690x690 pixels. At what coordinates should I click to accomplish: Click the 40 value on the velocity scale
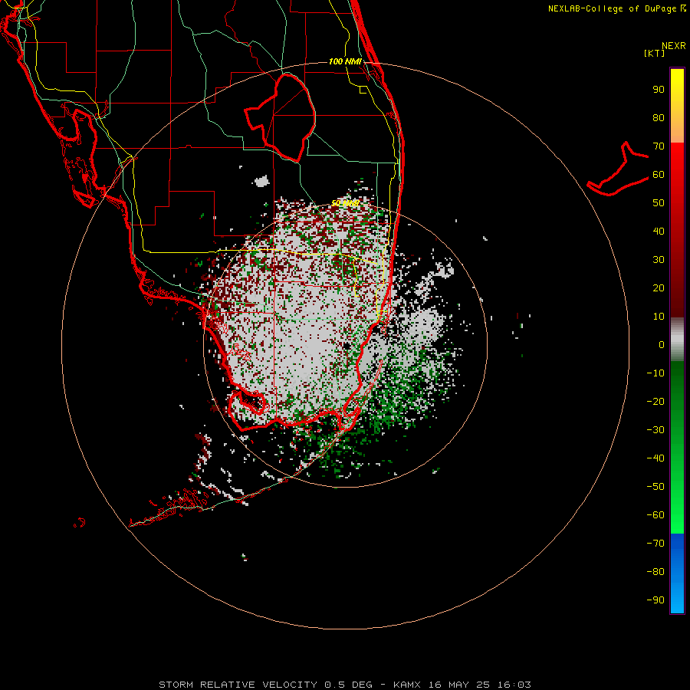point(659,231)
